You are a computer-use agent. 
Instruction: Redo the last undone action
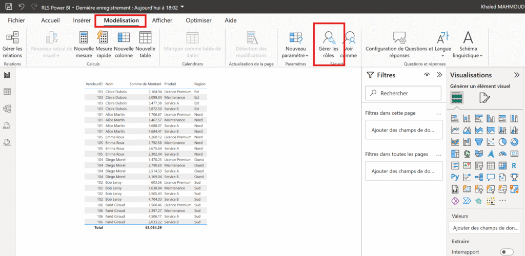tap(34, 6)
